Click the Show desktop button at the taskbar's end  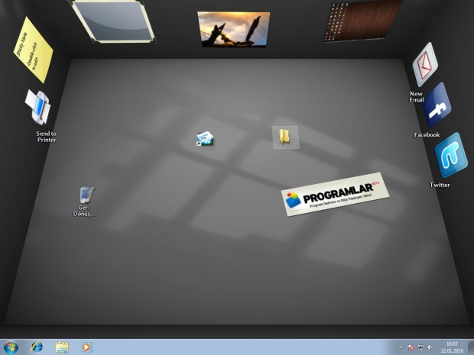pos(470,347)
